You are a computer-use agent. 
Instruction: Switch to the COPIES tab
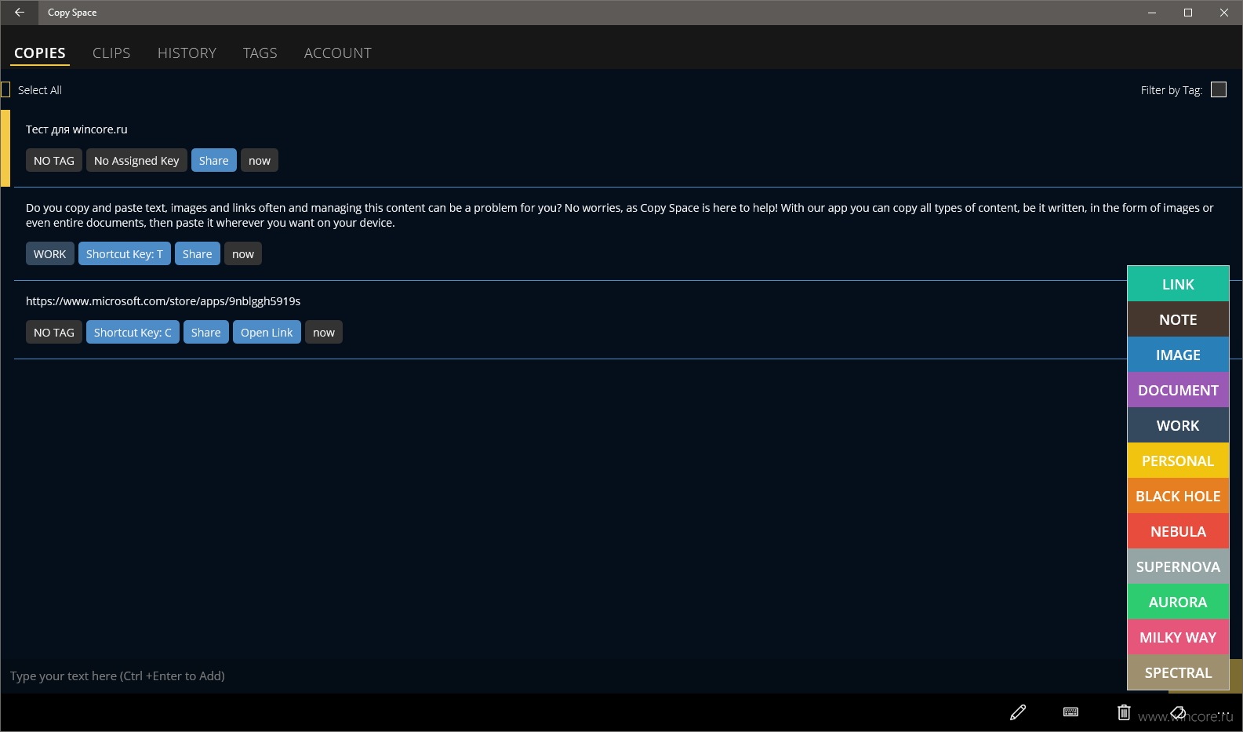tap(40, 53)
